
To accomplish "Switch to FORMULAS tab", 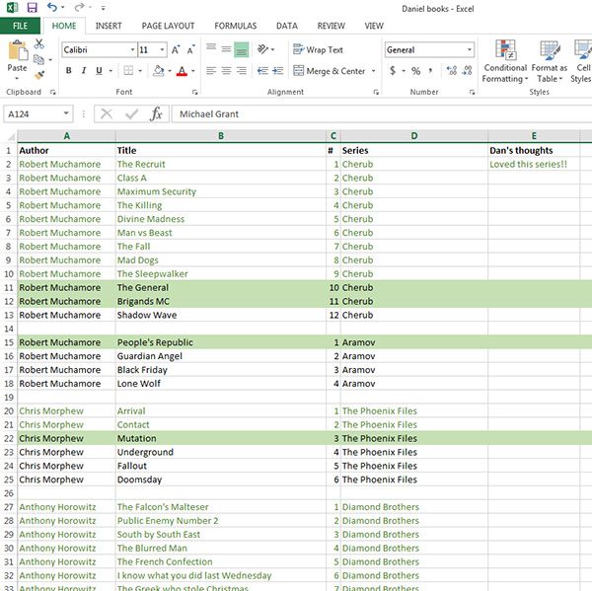I will coord(236,26).
